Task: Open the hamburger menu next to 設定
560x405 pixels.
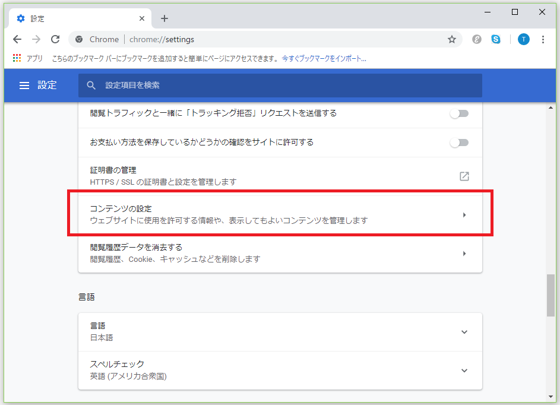Action: click(24, 86)
